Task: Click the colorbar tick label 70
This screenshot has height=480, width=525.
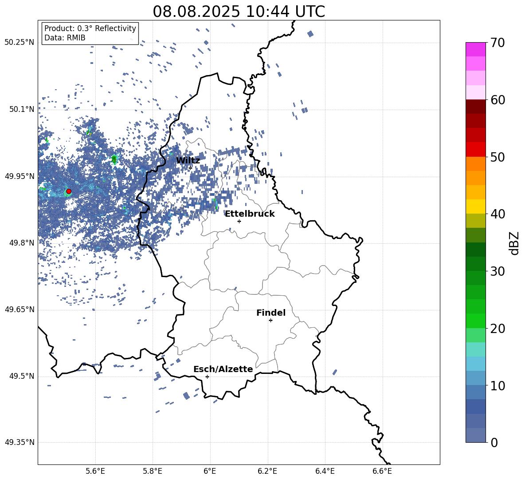Action: pos(498,43)
